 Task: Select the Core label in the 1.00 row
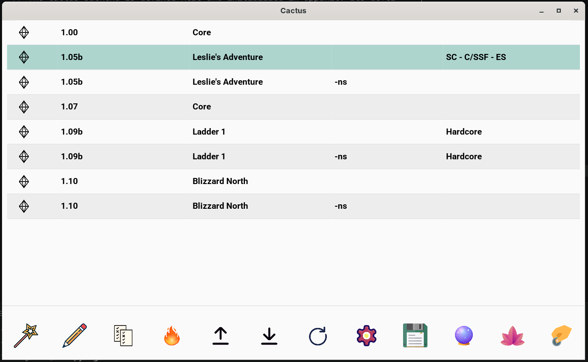(x=202, y=32)
